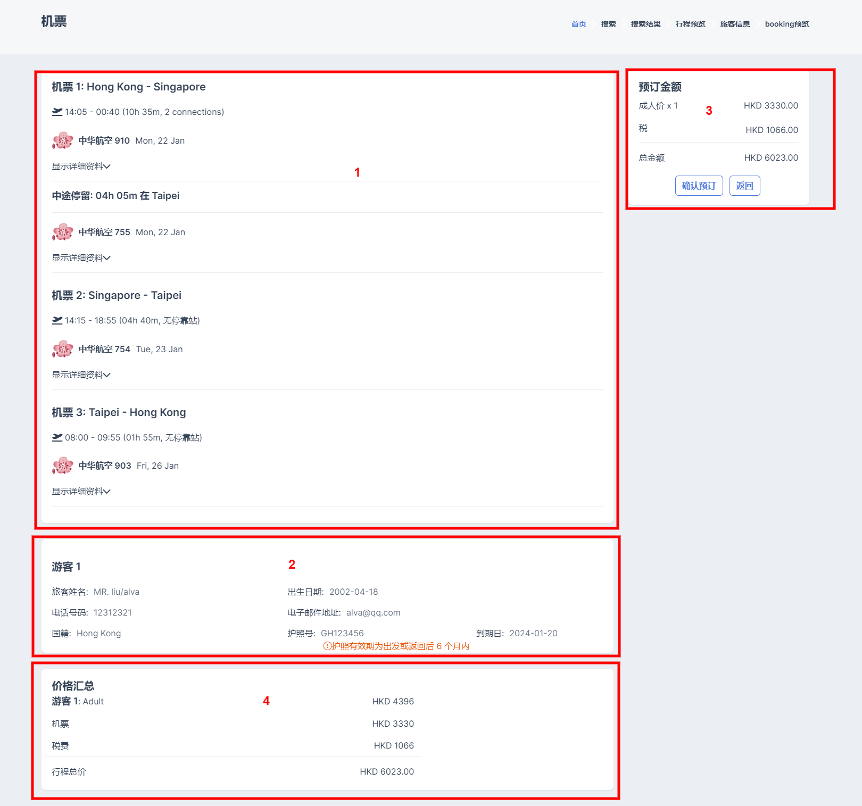Click the passport validity warning icon
This screenshot has width=862, height=806.
point(327,646)
